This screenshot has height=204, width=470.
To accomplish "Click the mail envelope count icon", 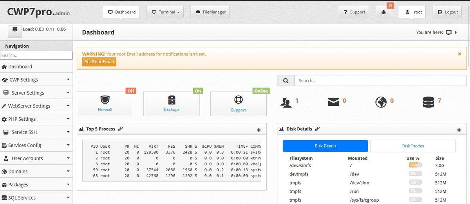I will 333,102.
